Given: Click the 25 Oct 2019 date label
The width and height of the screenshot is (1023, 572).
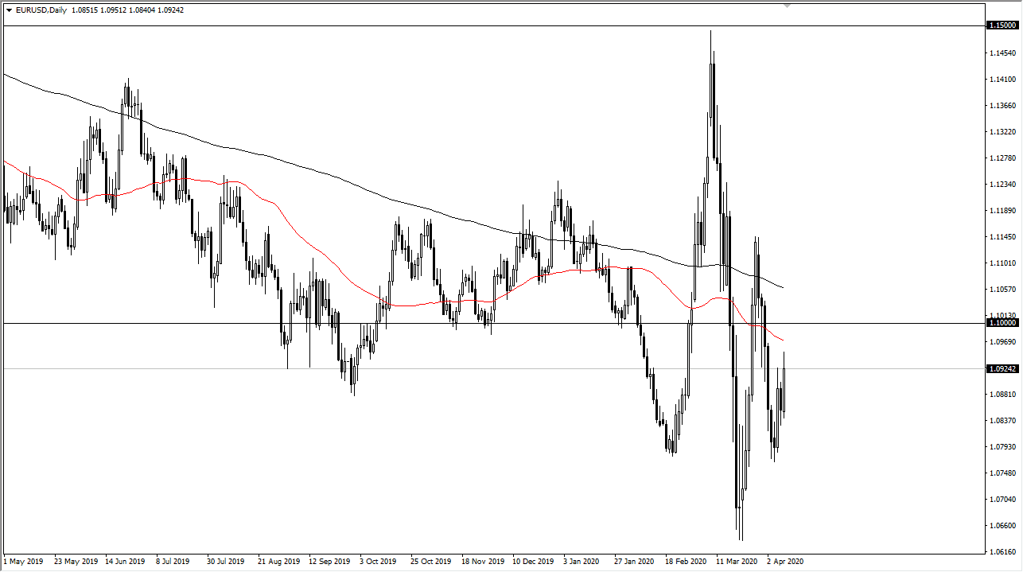Looking at the screenshot, I should coord(431,562).
